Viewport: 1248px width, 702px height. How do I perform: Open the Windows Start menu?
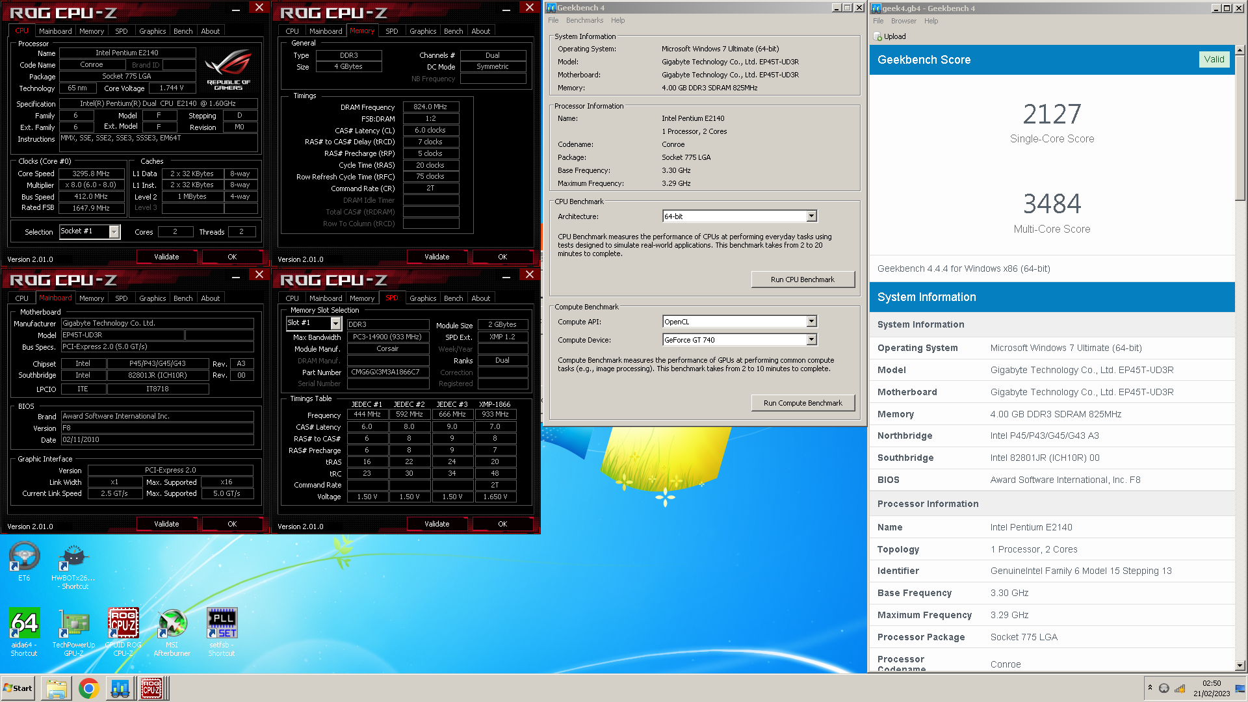pyautogui.click(x=18, y=688)
